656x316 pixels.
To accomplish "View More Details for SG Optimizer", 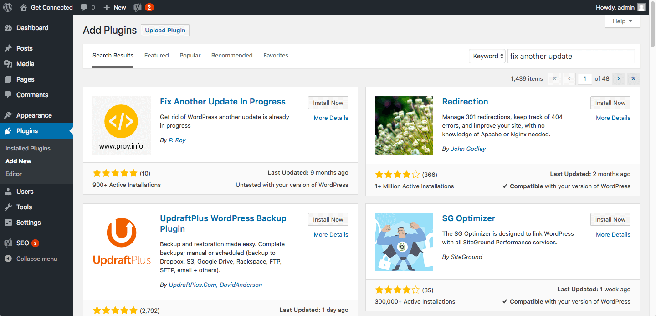I will [613, 234].
